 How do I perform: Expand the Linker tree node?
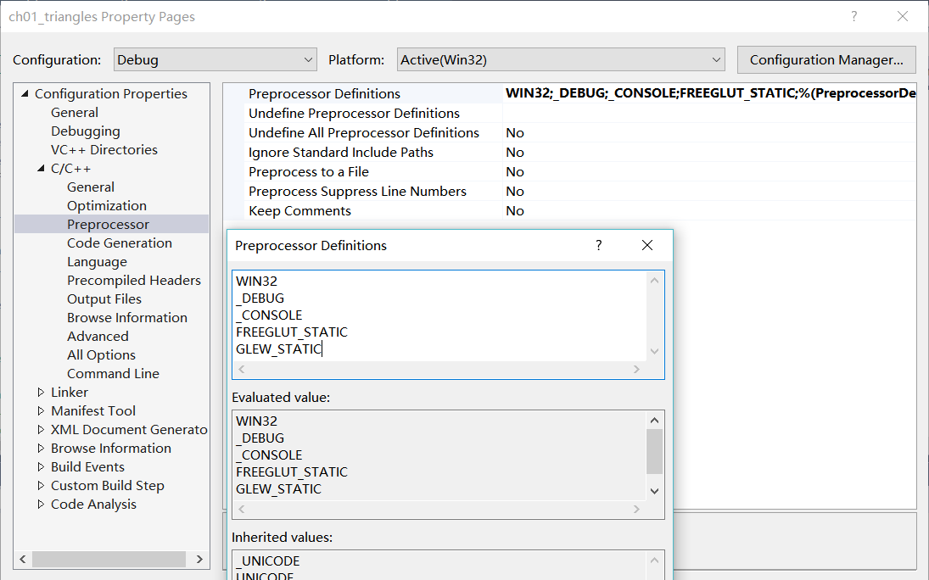coord(39,392)
